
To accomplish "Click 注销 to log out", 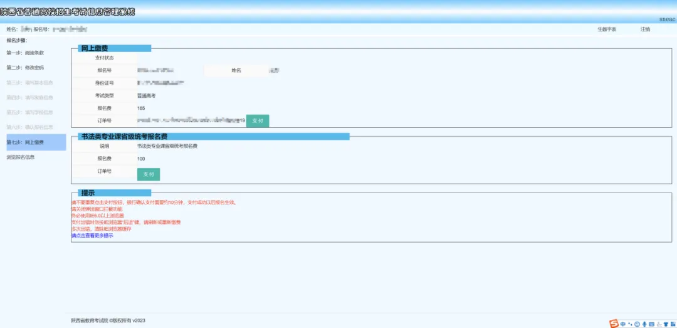I will pos(645,29).
